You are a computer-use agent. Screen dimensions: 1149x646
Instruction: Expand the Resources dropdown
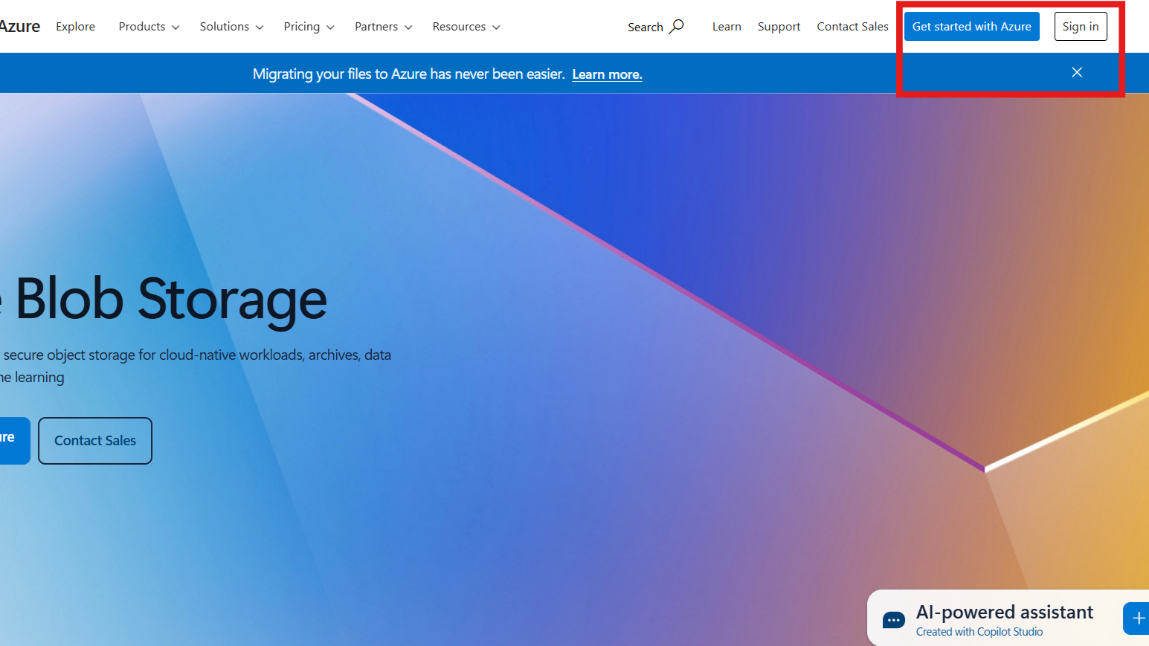(x=466, y=27)
